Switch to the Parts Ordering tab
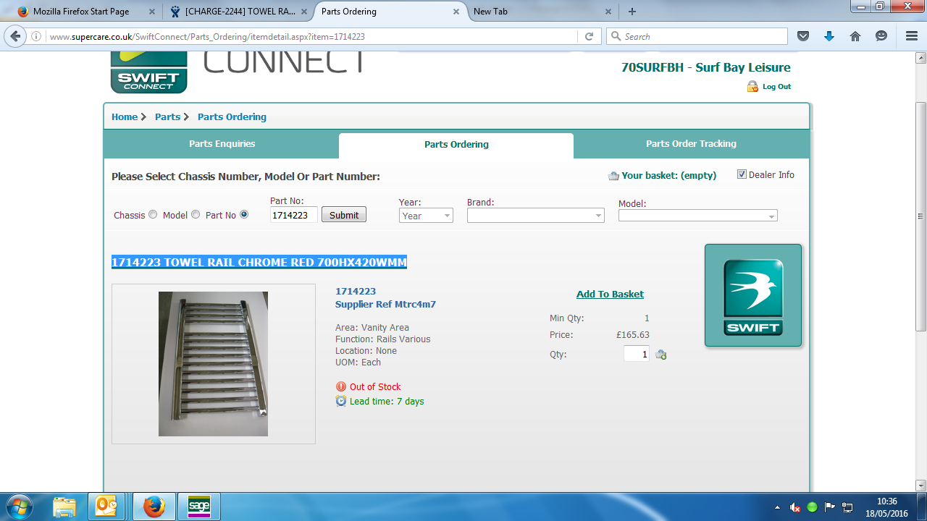 [x=456, y=145]
